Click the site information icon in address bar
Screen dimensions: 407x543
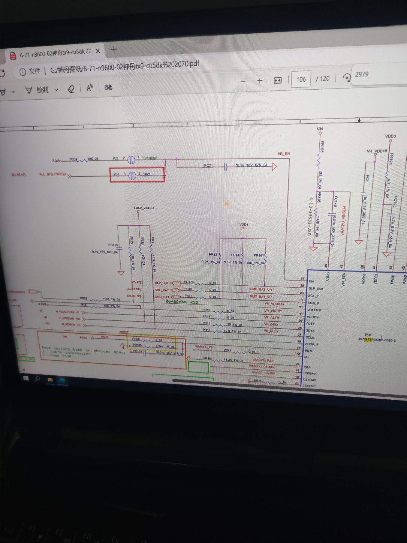tap(22, 72)
